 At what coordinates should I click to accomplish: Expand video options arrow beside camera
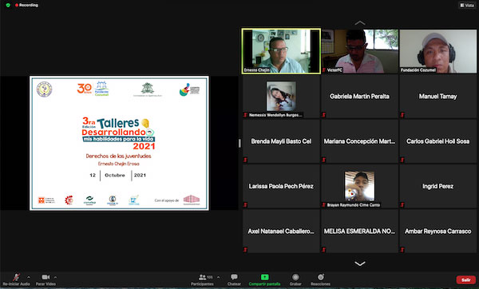click(55, 277)
